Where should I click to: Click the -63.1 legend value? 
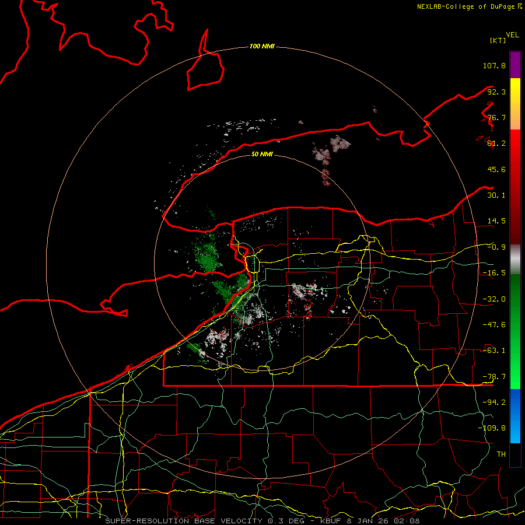pyautogui.click(x=494, y=351)
